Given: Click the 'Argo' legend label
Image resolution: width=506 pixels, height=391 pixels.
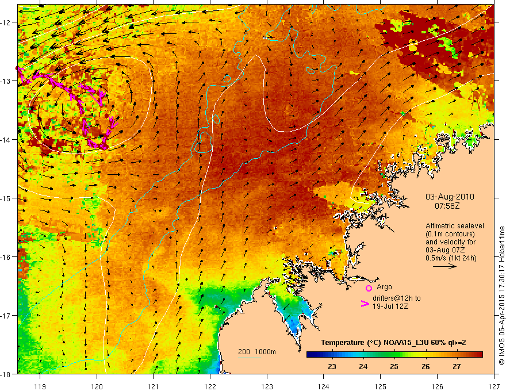Looking at the screenshot, I should pos(384,287).
